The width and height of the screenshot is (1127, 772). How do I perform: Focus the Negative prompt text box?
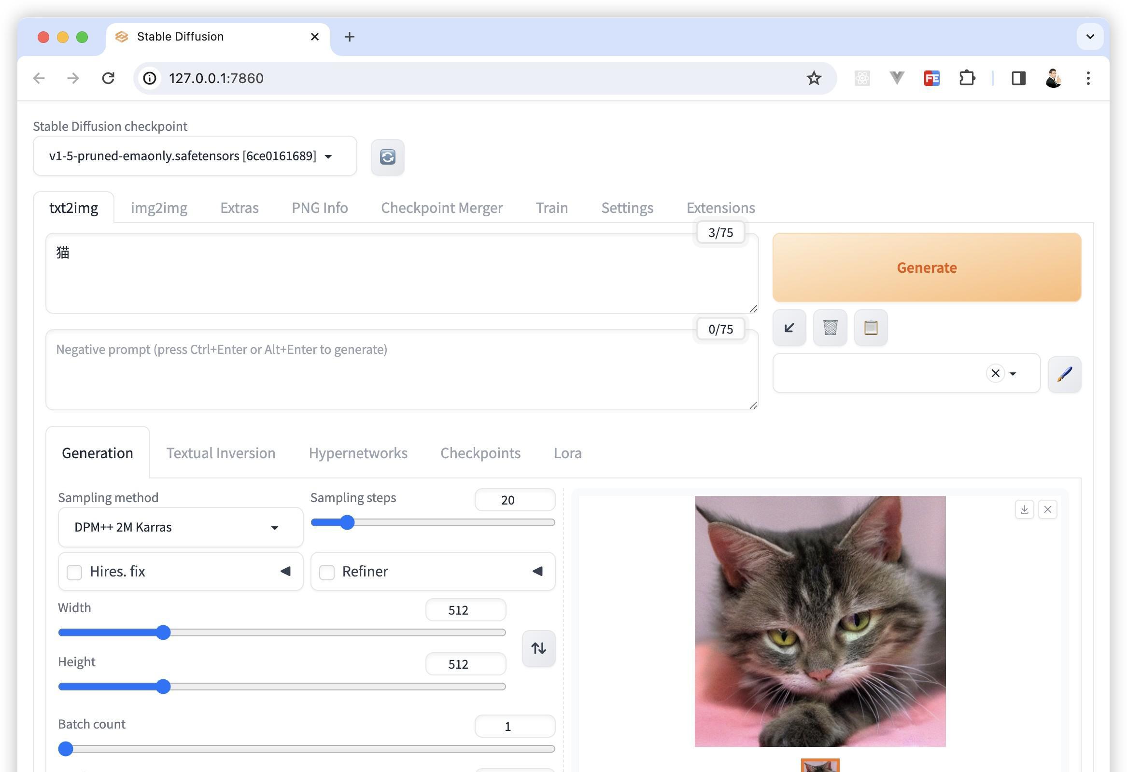[402, 370]
